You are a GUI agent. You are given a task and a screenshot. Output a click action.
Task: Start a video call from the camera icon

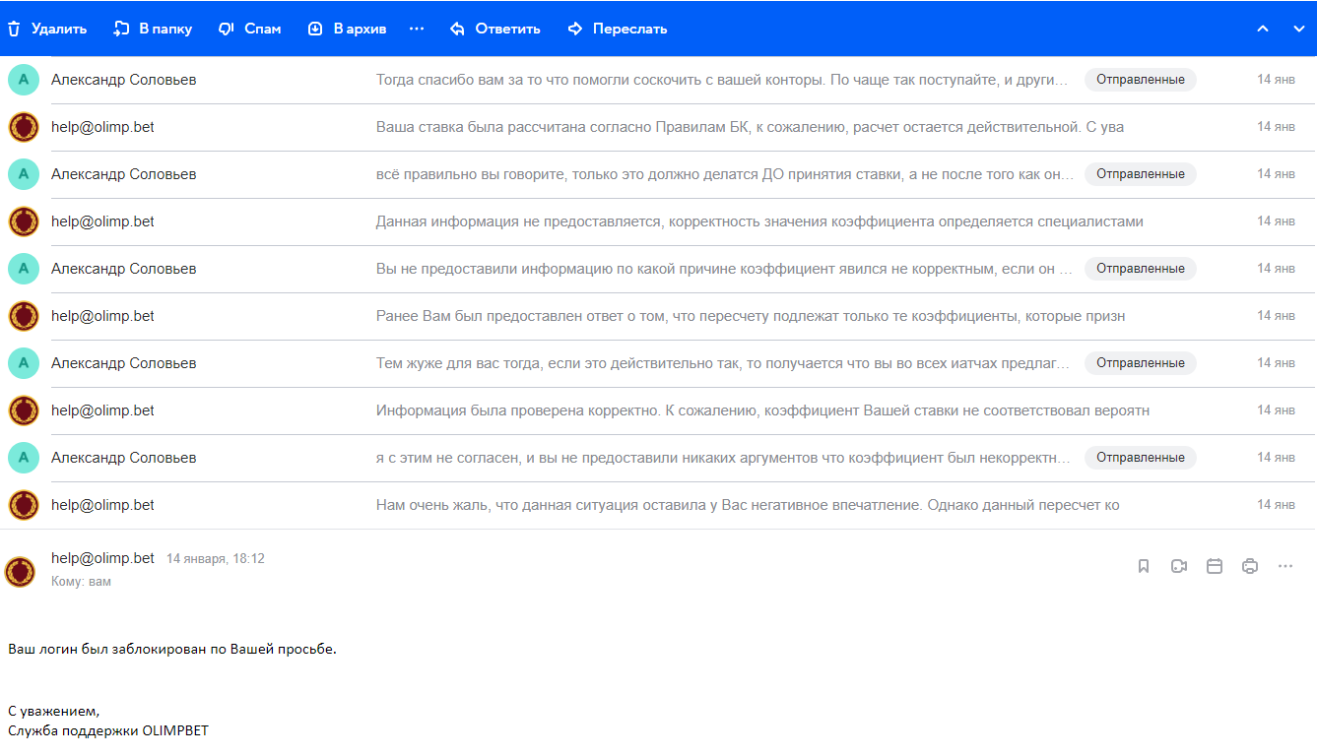pyautogui.click(x=1179, y=566)
